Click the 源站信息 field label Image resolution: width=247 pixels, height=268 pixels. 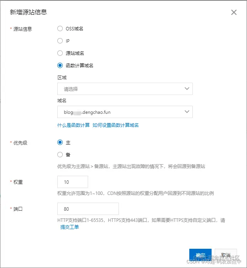click(23, 29)
